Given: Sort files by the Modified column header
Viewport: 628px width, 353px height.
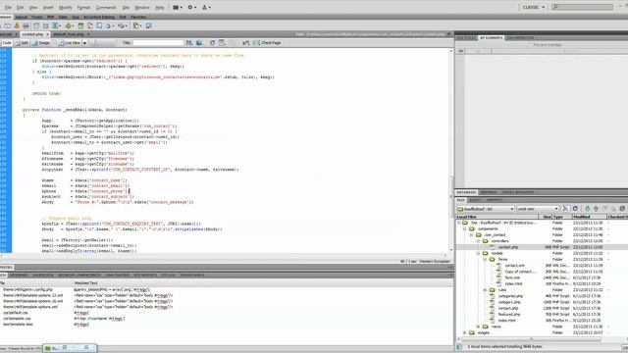Looking at the screenshot, I should coord(589,217).
